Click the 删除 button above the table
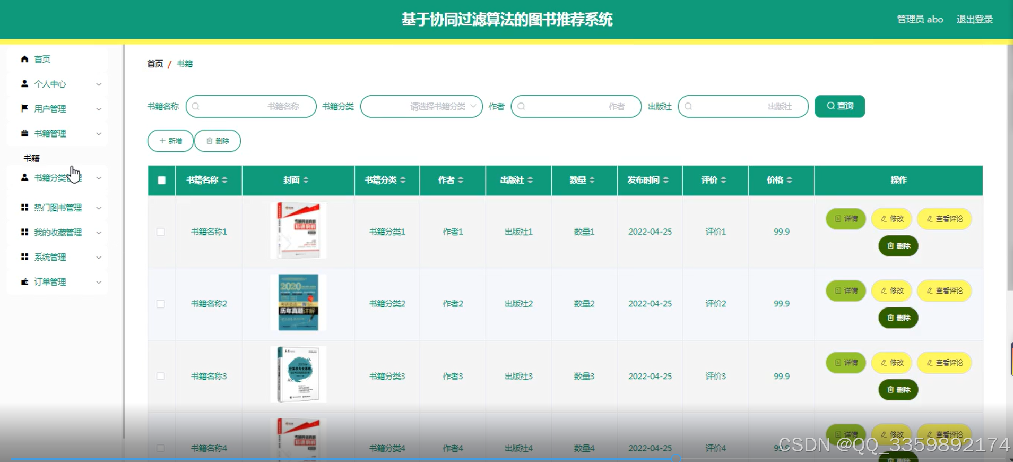Viewport: 1013px width, 462px height. coord(218,141)
